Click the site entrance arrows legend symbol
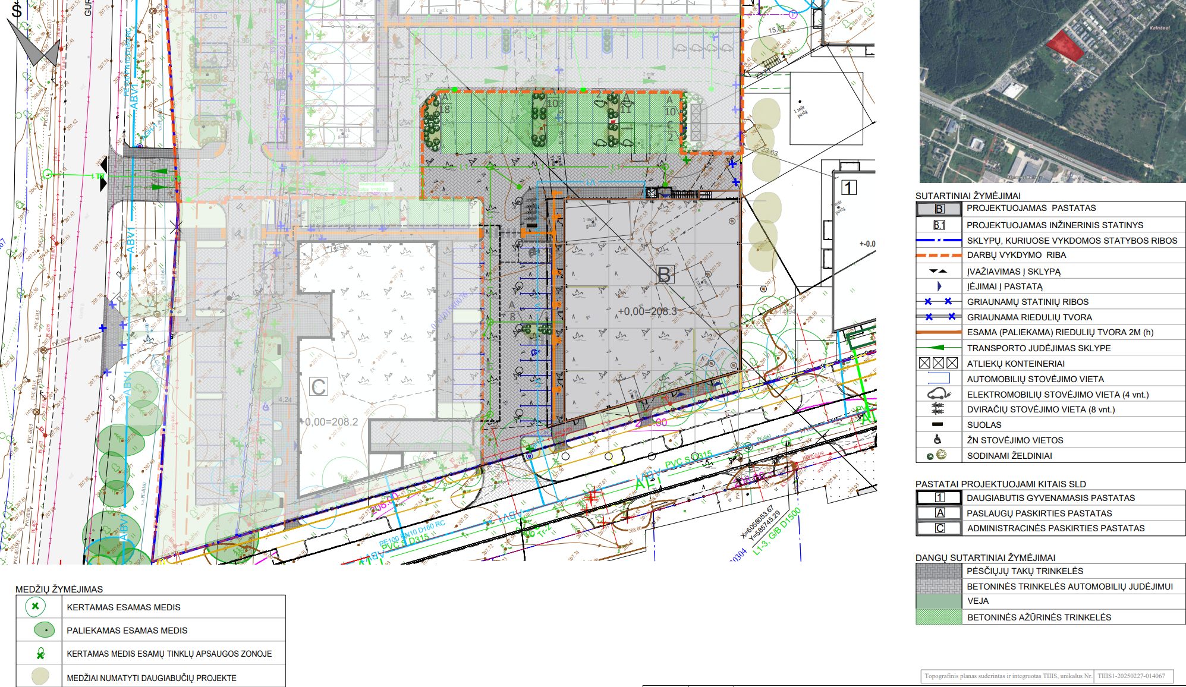The width and height of the screenshot is (1186, 687). [938, 271]
